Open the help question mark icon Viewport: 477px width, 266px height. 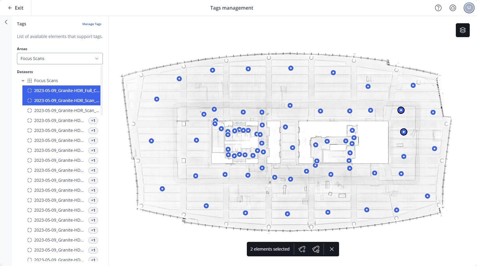click(438, 8)
